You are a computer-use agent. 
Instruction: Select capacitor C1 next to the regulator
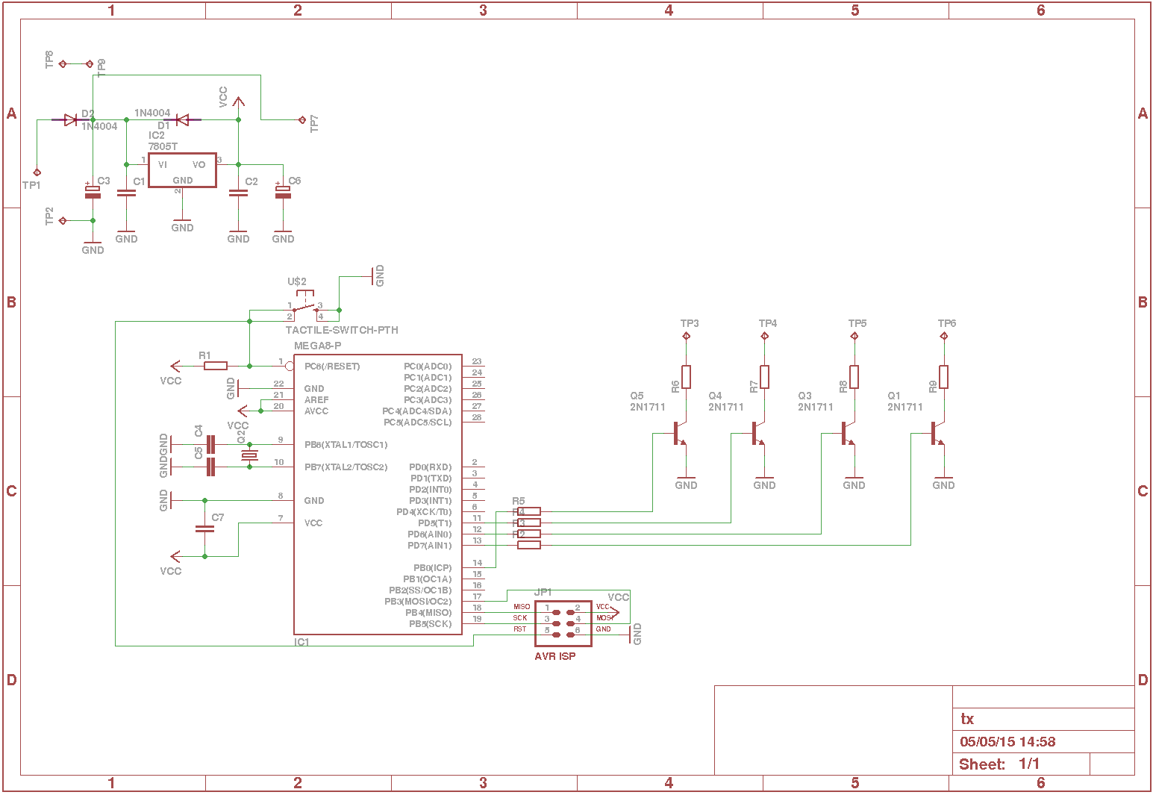point(126,193)
